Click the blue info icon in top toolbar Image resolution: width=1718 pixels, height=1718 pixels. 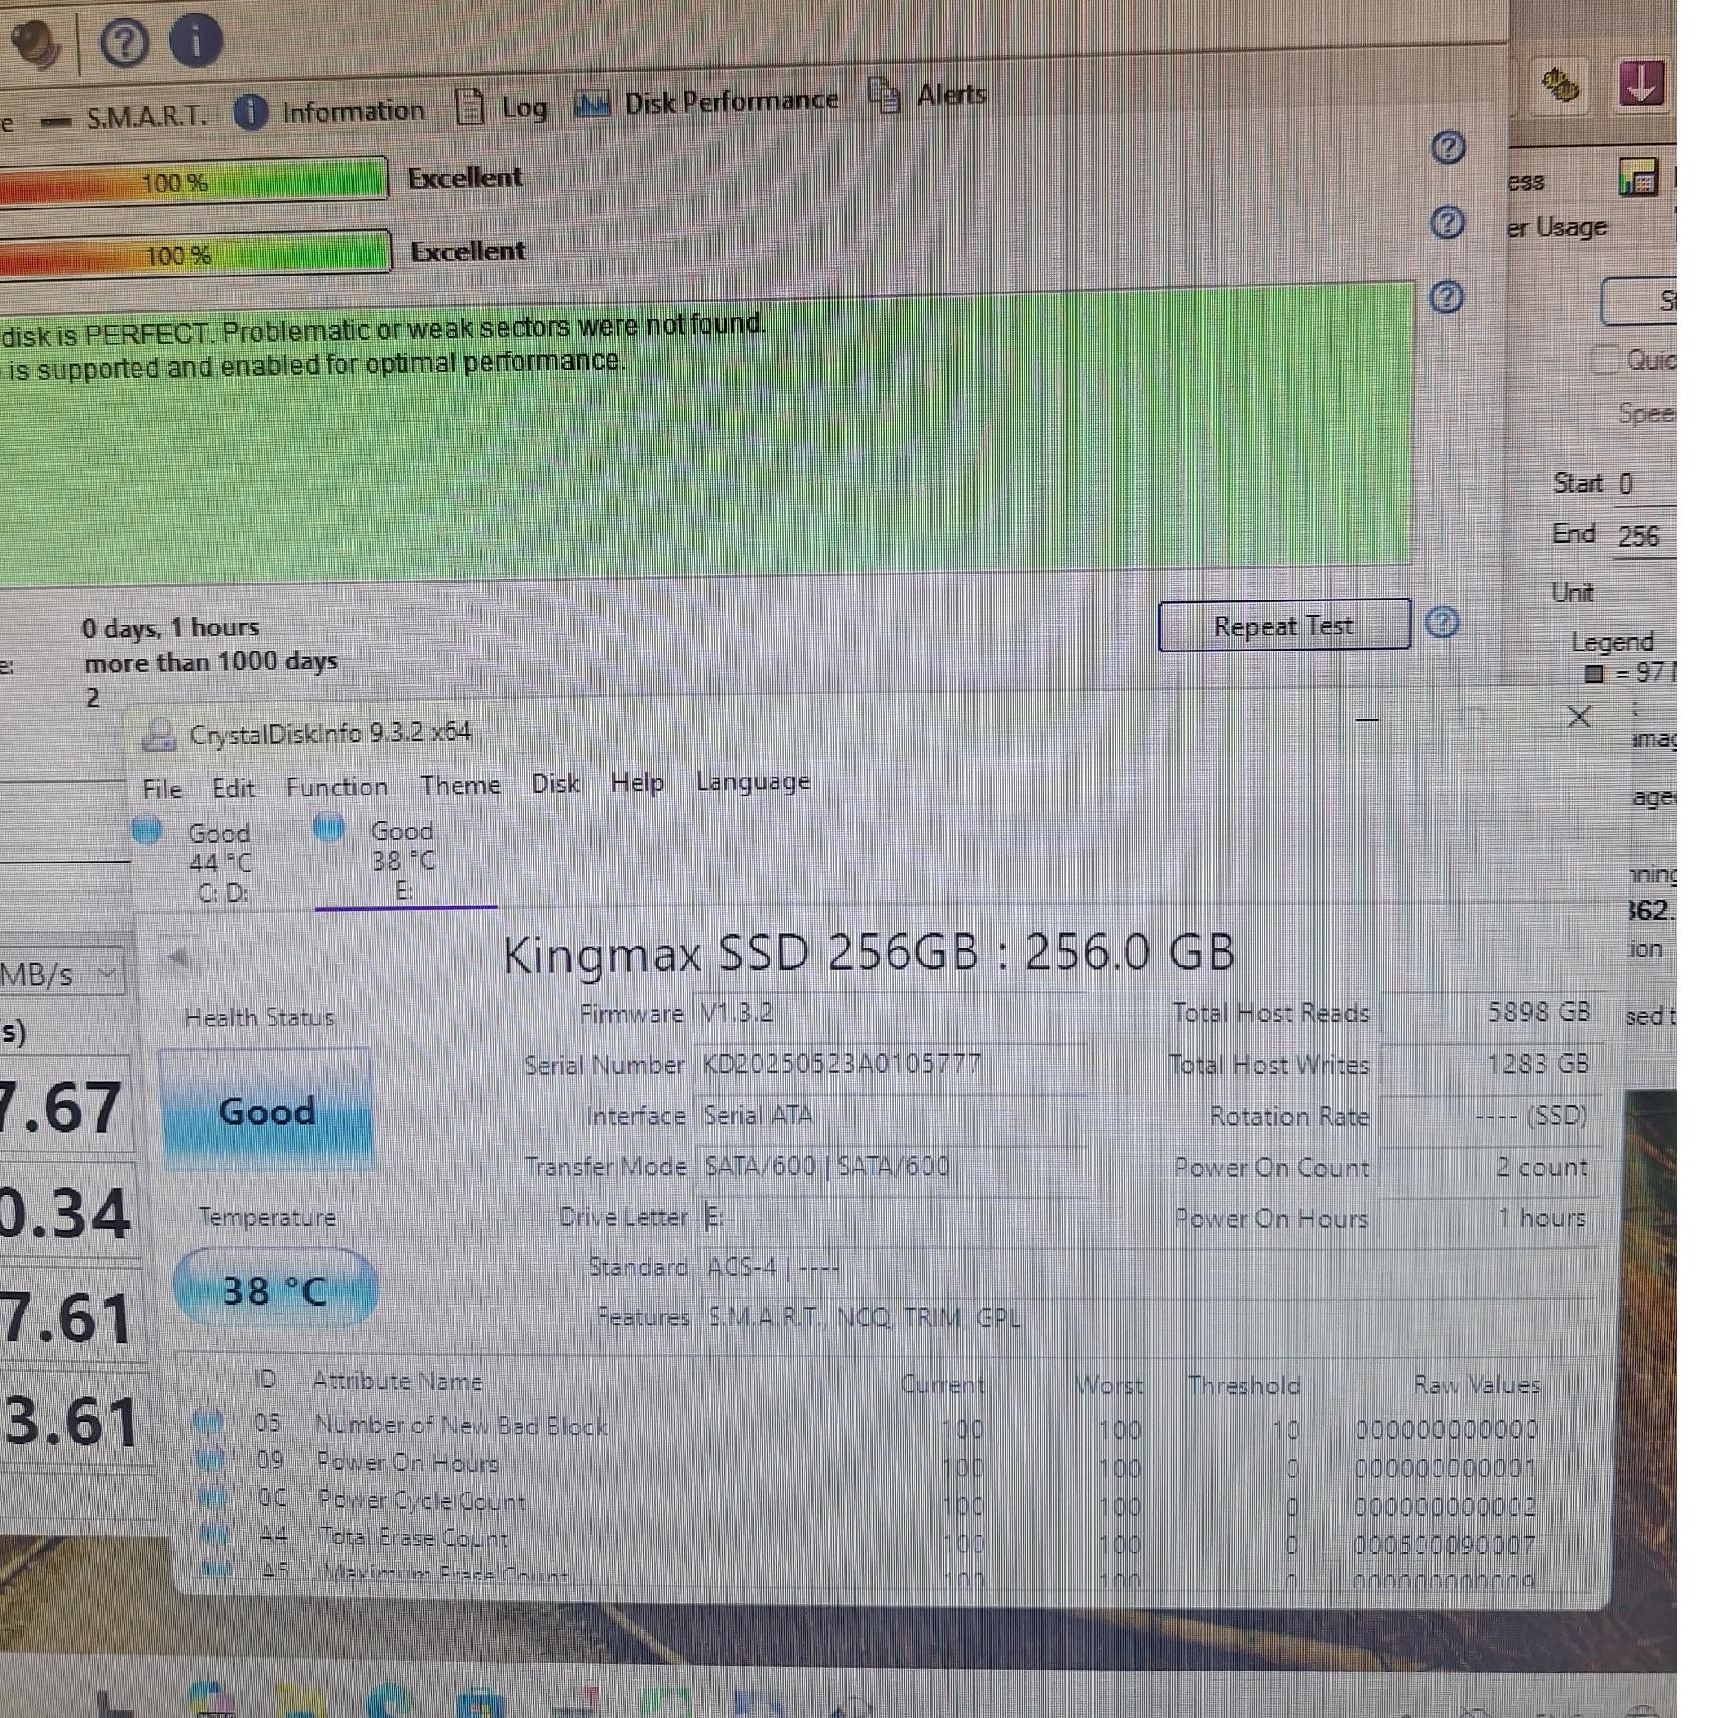(x=195, y=41)
